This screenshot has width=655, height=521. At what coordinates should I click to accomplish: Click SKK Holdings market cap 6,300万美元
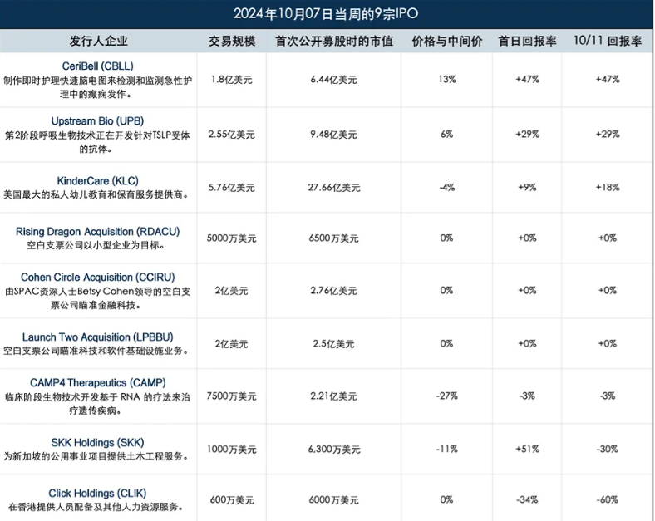coord(334,450)
